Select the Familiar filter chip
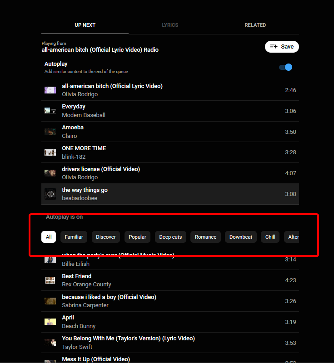This screenshot has height=363, width=334. tap(74, 237)
